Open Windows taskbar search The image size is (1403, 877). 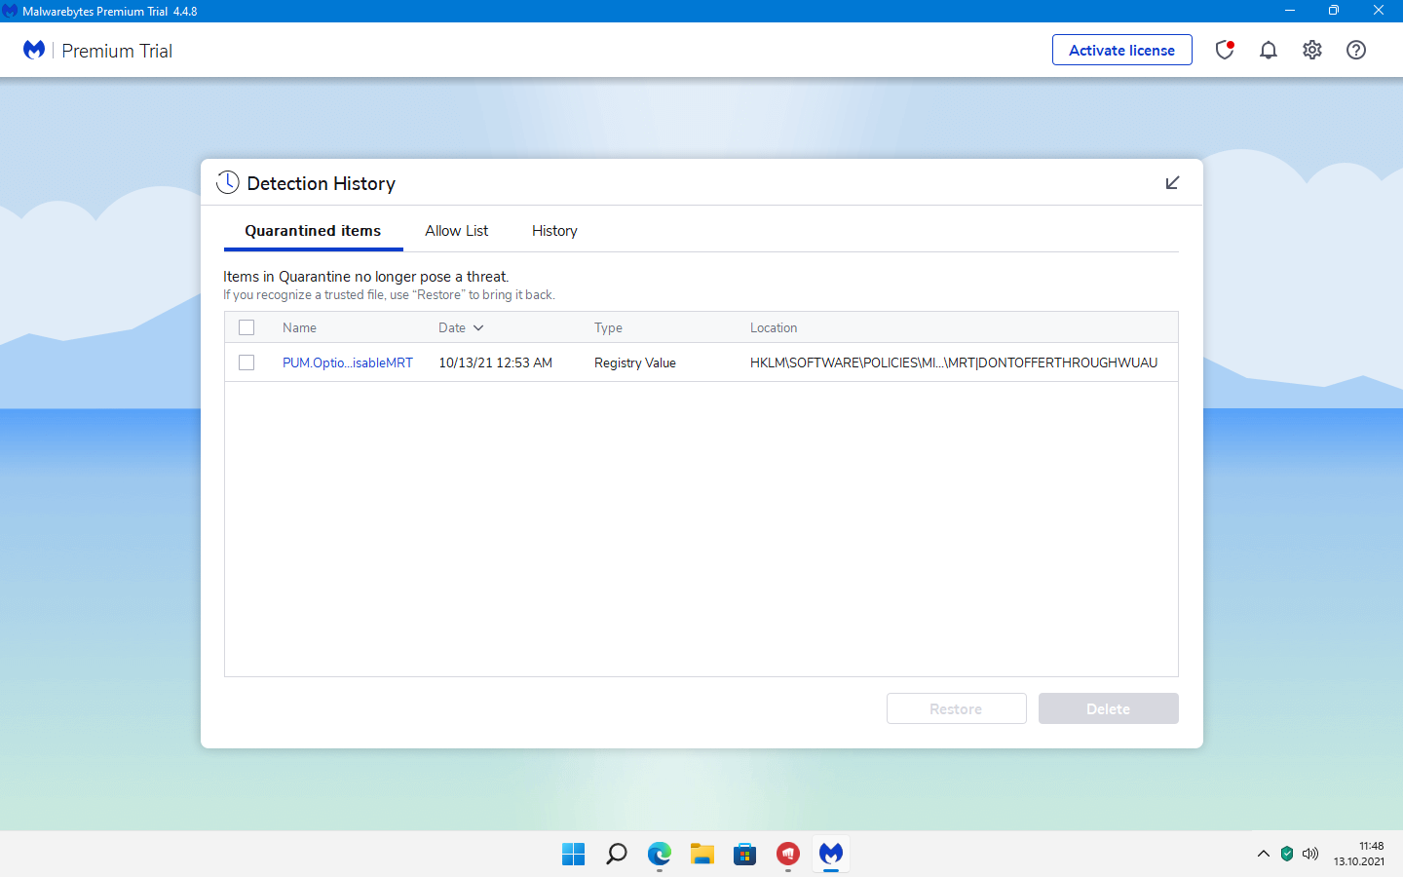coord(617,855)
